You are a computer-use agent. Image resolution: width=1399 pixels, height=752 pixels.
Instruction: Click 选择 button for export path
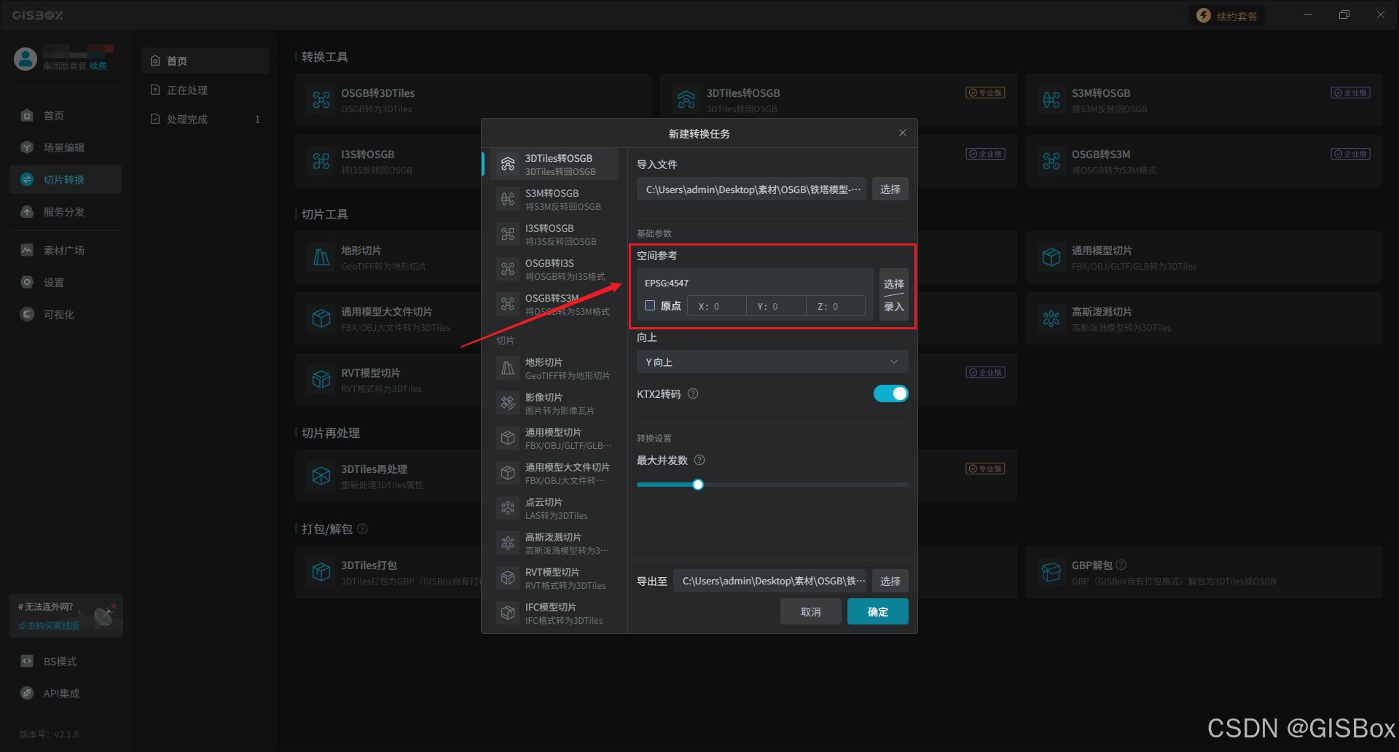coord(890,581)
